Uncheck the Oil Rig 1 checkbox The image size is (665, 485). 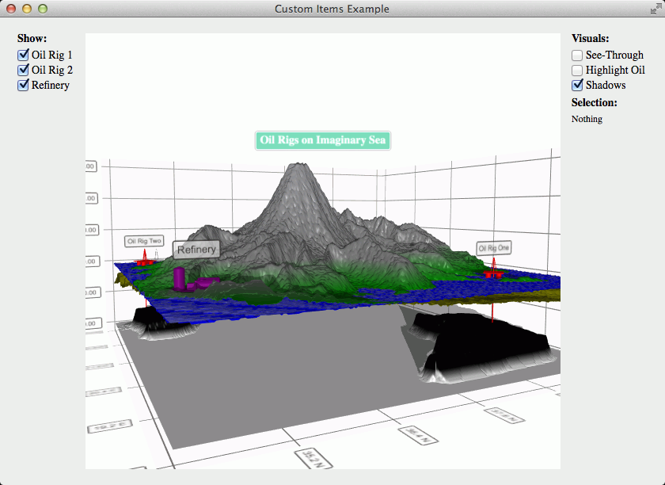coord(24,55)
